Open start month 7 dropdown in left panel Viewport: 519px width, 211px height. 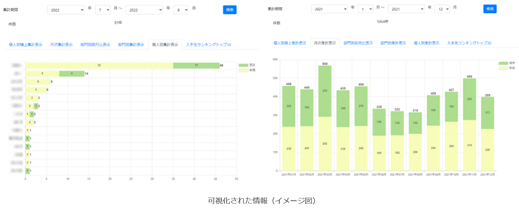click(103, 10)
